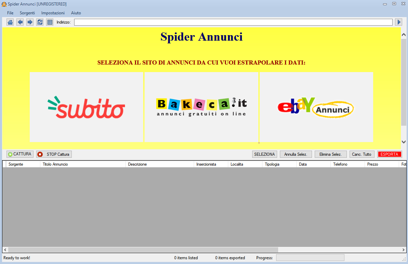Navigate back with the left arrow icon

pos(20,22)
